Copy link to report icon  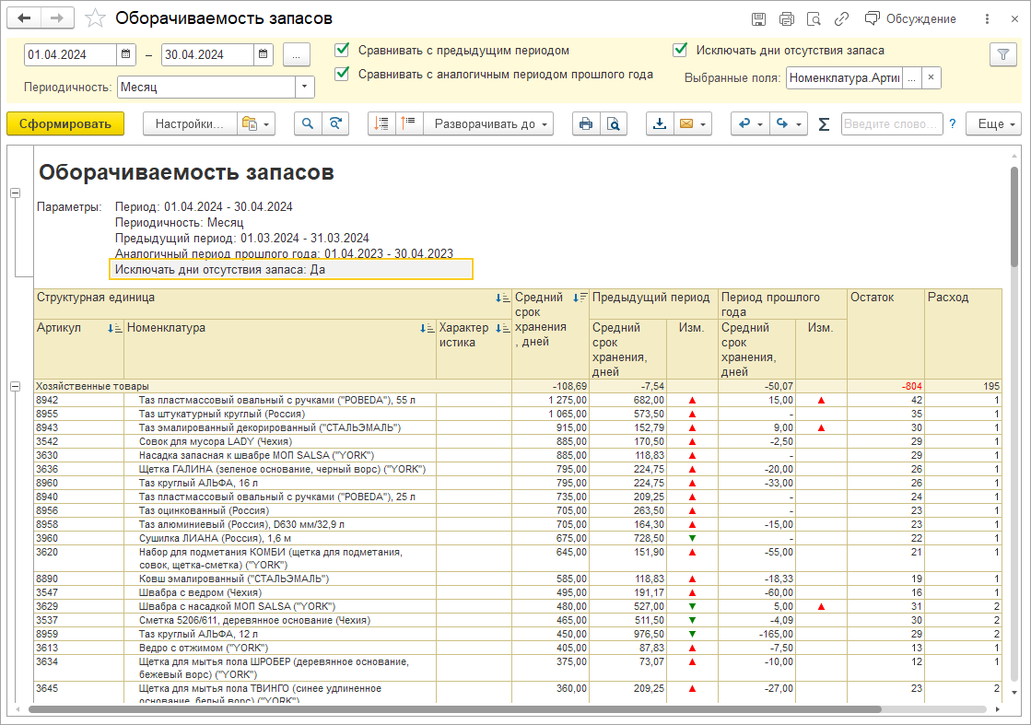[x=841, y=18]
